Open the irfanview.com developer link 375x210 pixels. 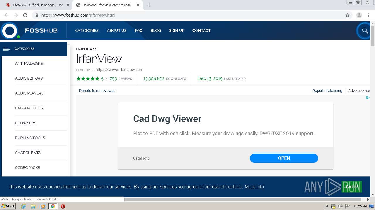(x=119, y=69)
